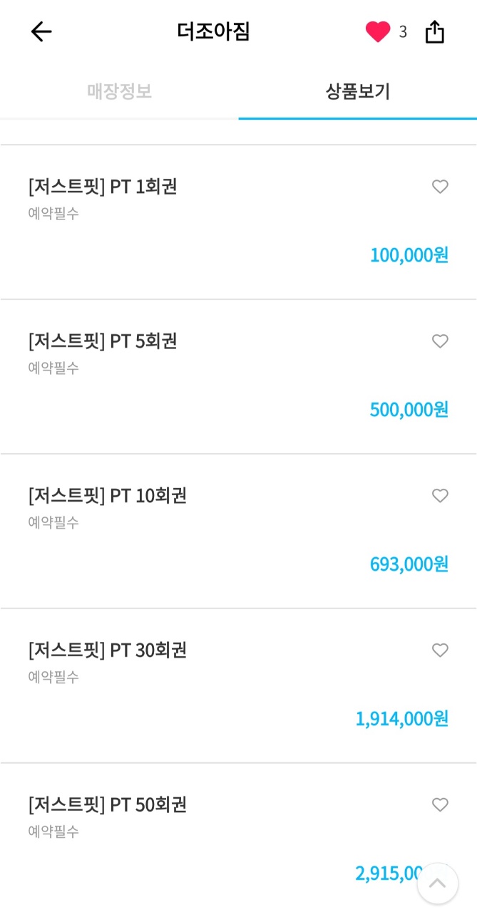Tap the red heart favorite icon
Viewport: 477px width, 912px height.
point(377,32)
